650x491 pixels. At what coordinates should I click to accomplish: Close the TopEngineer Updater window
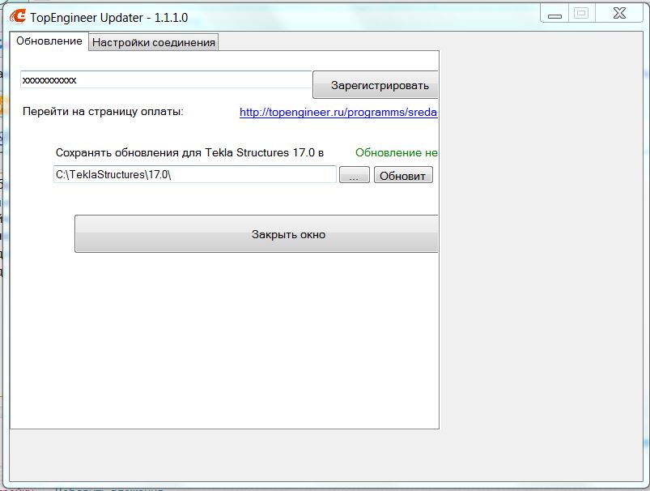point(619,14)
